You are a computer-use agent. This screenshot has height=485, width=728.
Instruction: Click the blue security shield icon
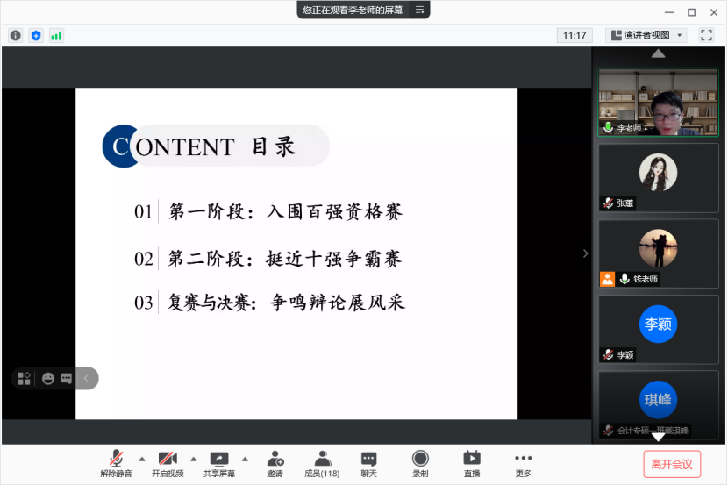[36, 35]
